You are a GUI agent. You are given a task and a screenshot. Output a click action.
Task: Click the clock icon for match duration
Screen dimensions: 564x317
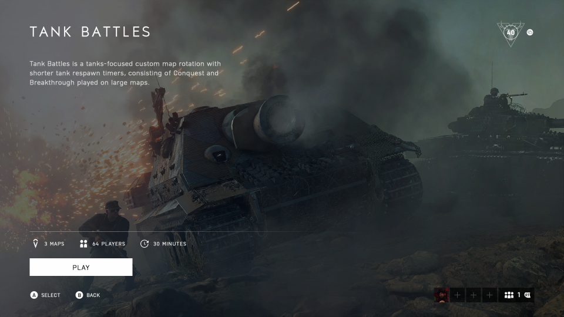[145, 244]
